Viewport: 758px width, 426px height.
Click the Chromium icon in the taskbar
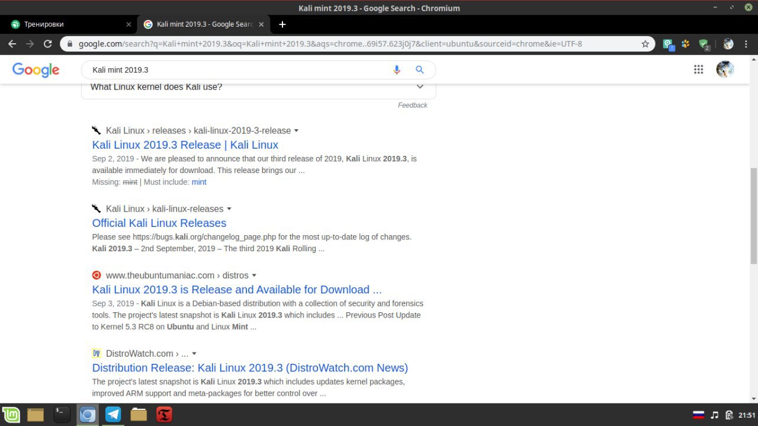coord(88,415)
